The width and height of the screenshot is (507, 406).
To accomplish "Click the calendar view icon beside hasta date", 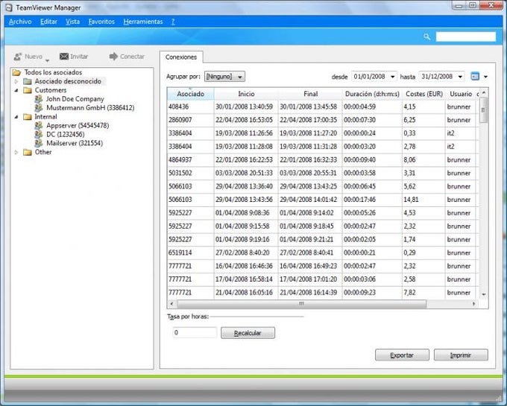I will (475, 76).
